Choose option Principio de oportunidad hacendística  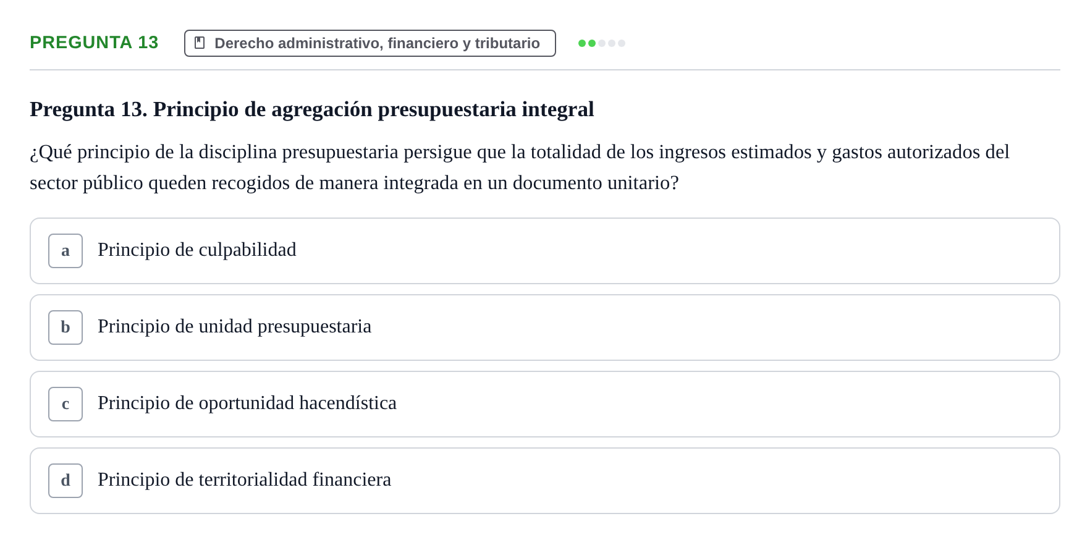click(545, 404)
